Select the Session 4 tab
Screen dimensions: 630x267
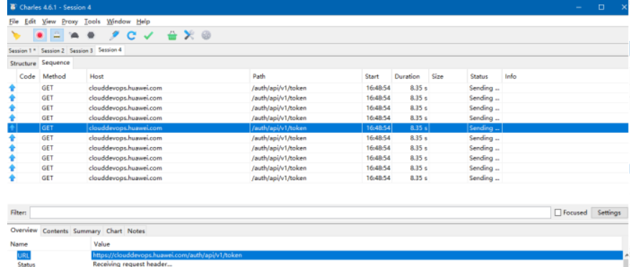point(110,50)
